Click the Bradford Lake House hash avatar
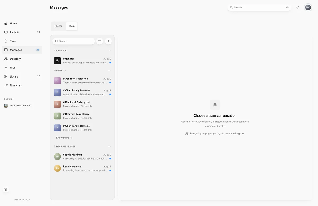Image resolution: width=318 pixels, height=206 pixels. click(58, 116)
